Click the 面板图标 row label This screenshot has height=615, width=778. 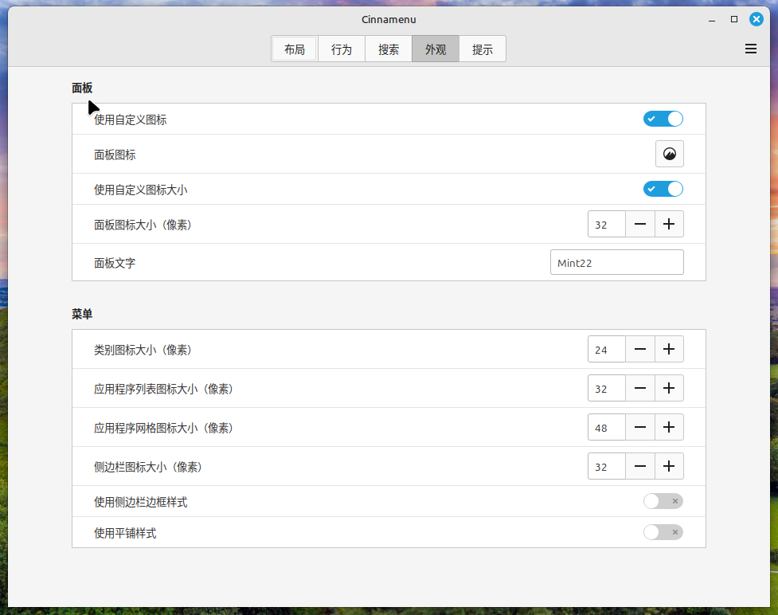click(115, 155)
